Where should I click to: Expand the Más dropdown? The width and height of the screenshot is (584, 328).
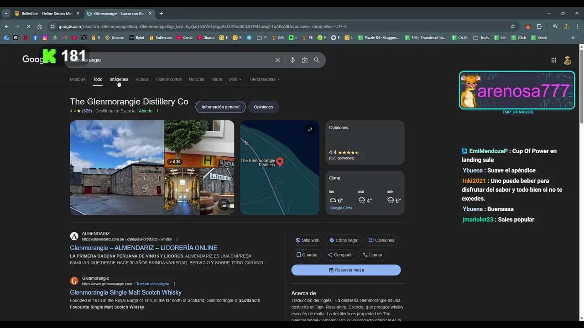pyautogui.click(x=235, y=79)
